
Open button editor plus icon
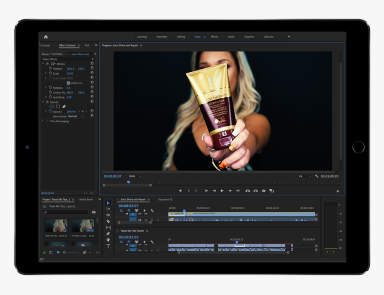coord(338,191)
